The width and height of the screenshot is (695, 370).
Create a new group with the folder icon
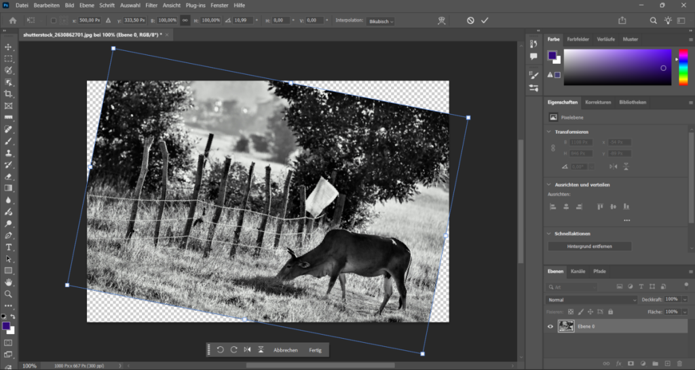pyautogui.click(x=655, y=364)
